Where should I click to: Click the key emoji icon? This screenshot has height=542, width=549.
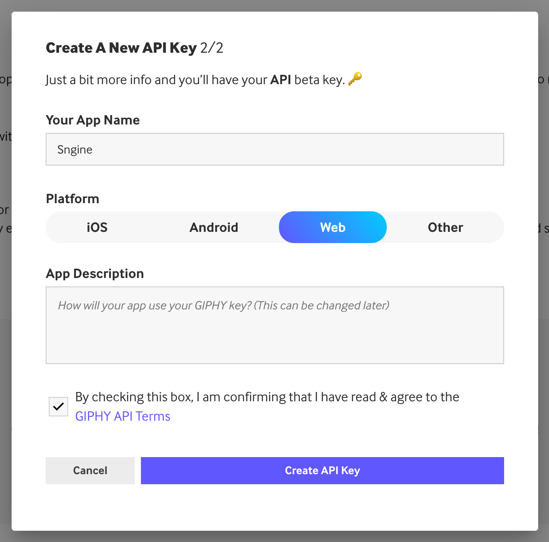pos(355,79)
